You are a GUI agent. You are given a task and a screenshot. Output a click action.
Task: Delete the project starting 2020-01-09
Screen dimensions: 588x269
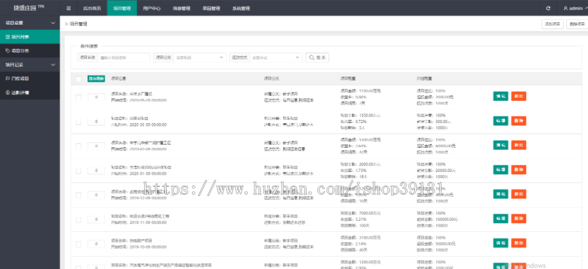519,169
